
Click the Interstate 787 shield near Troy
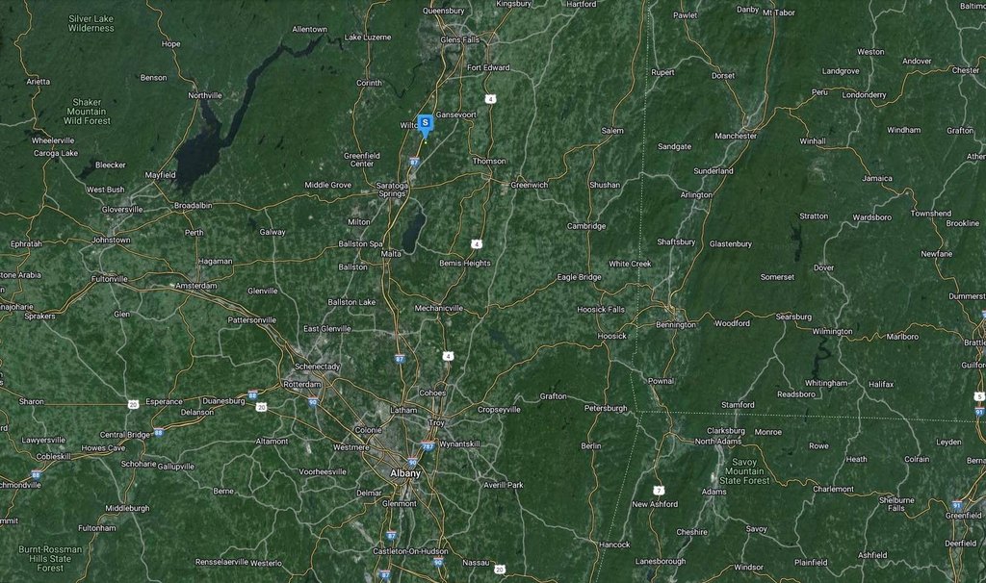(428, 447)
